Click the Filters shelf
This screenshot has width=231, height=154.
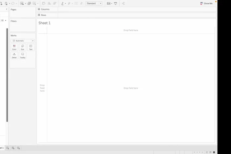pos(22,25)
